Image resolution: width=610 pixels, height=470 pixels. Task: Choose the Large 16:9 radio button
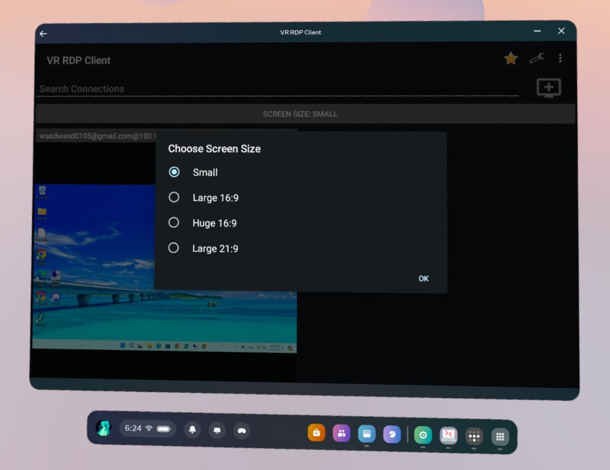point(174,197)
